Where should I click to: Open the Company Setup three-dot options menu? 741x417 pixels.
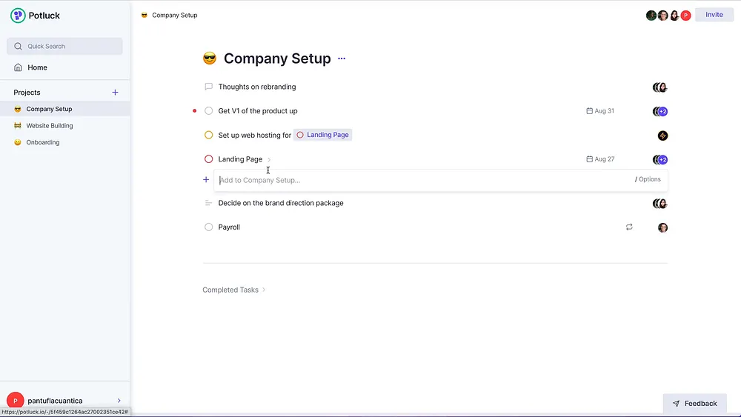(342, 59)
